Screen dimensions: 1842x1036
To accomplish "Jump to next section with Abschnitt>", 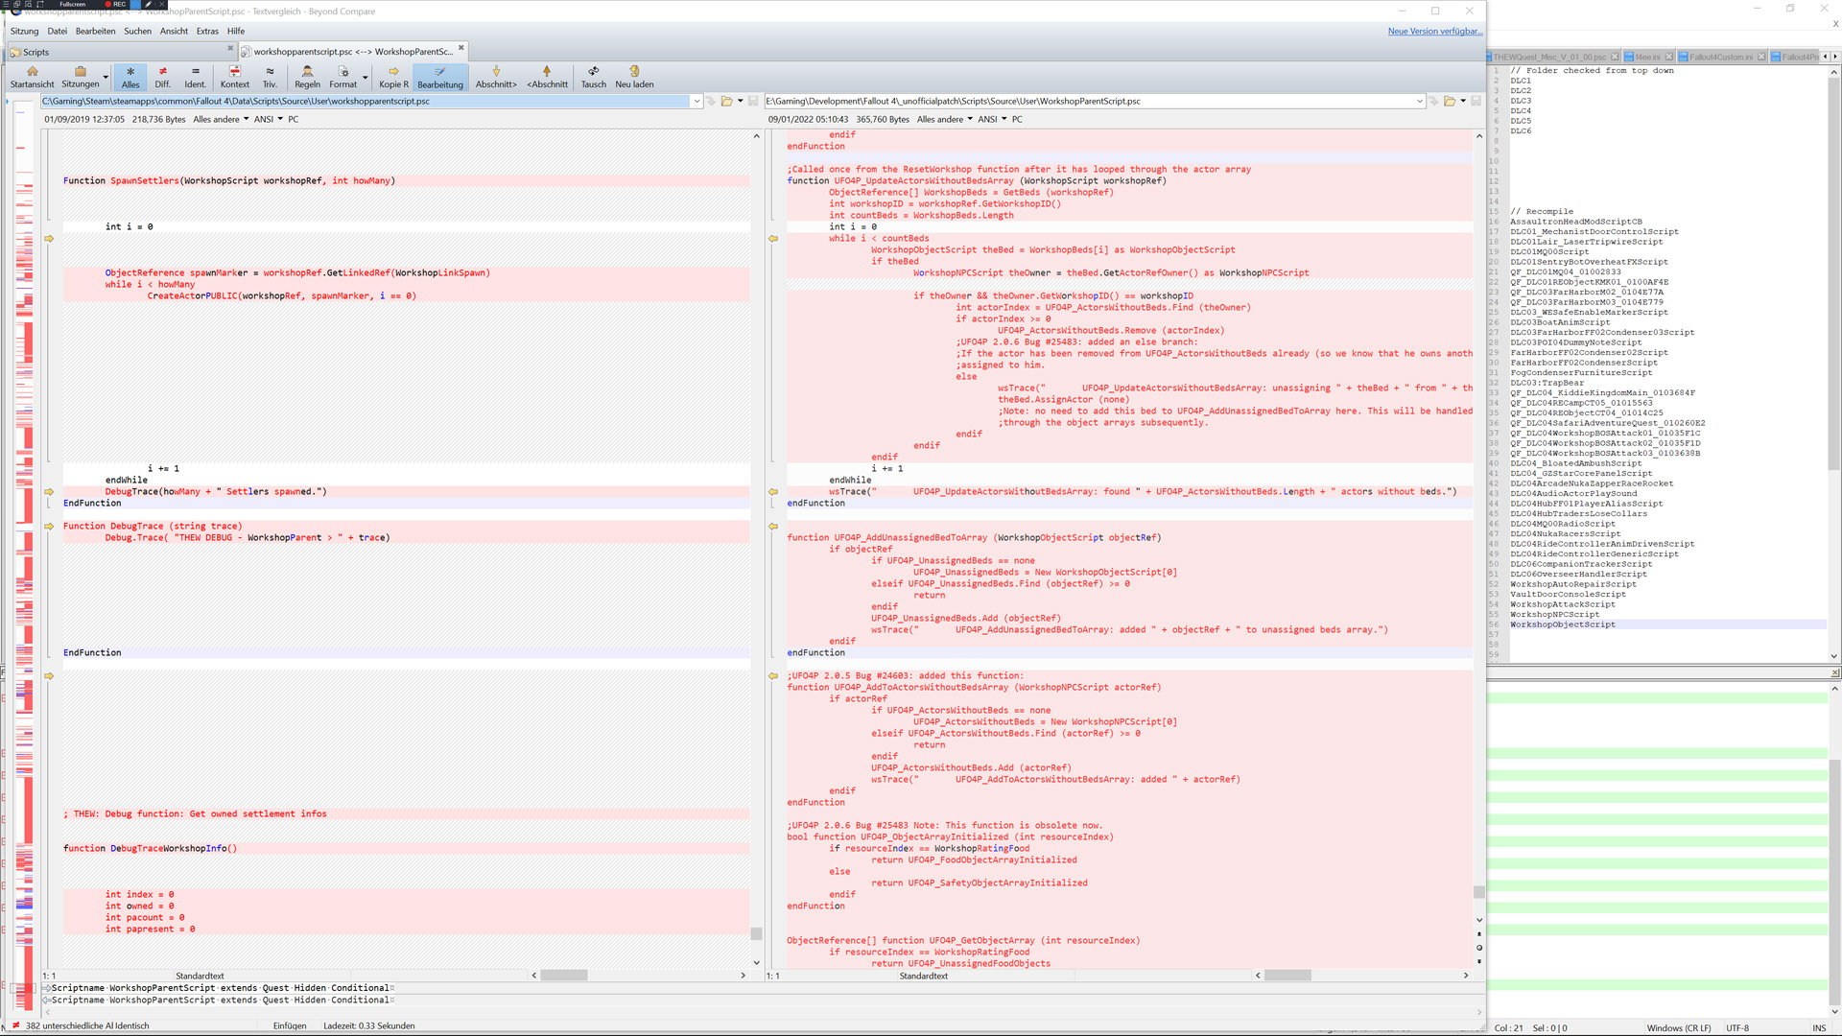I will point(496,72).
